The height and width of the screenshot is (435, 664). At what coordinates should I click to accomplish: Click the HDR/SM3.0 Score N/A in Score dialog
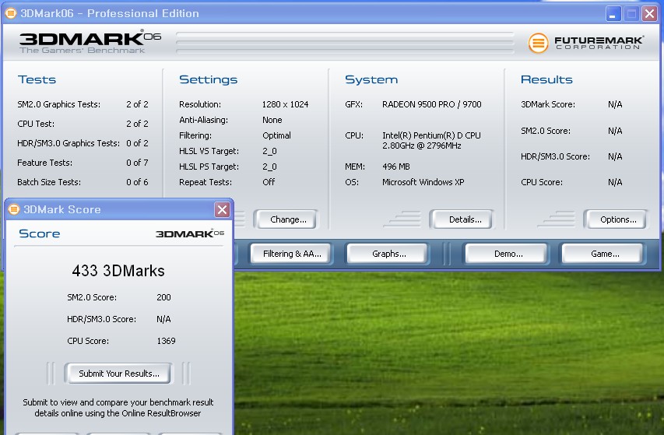[x=163, y=320]
